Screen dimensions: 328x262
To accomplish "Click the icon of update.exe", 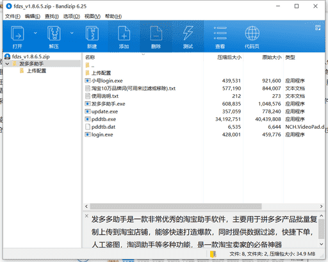I will 88,111.
